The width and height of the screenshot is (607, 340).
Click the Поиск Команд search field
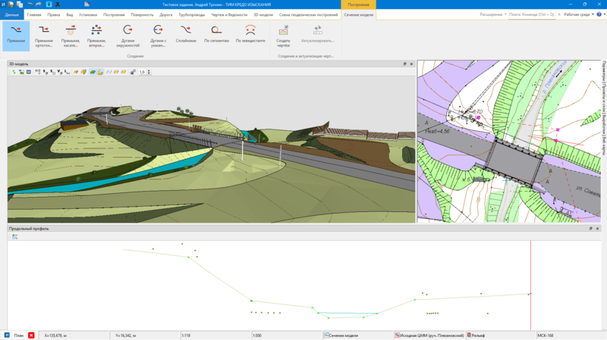[x=531, y=14]
